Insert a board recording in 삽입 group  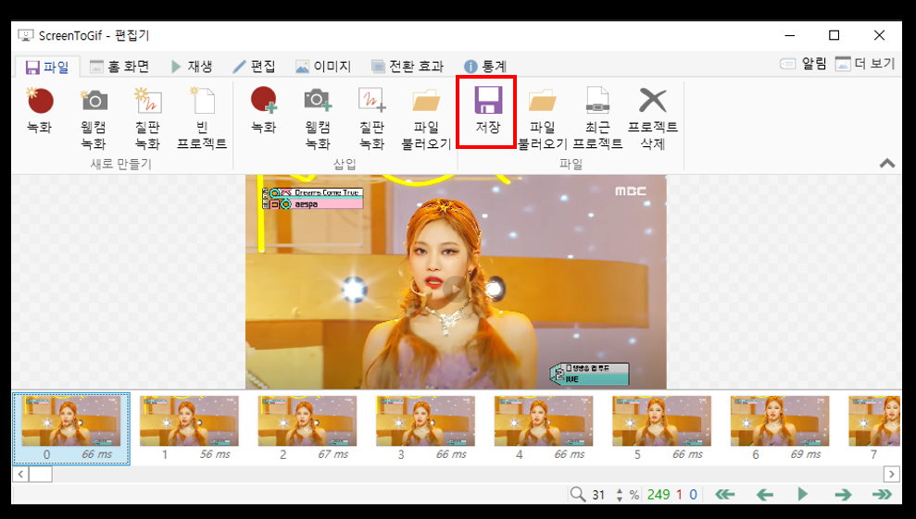tap(371, 117)
